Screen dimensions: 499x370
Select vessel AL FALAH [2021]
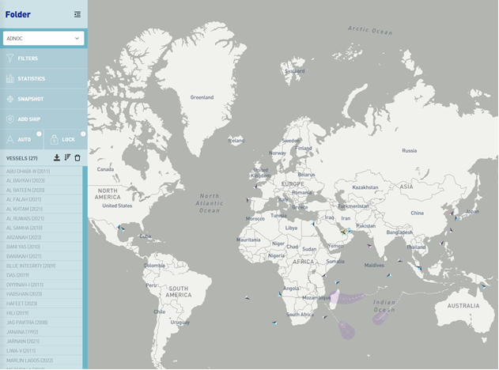tap(41, 199)
